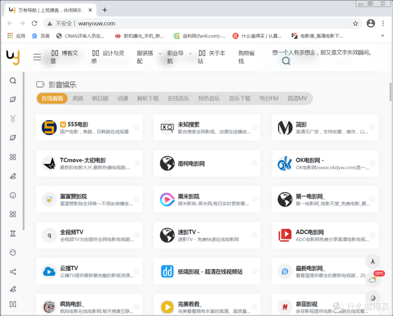Toggle night mode moon button

coord(373,298)
